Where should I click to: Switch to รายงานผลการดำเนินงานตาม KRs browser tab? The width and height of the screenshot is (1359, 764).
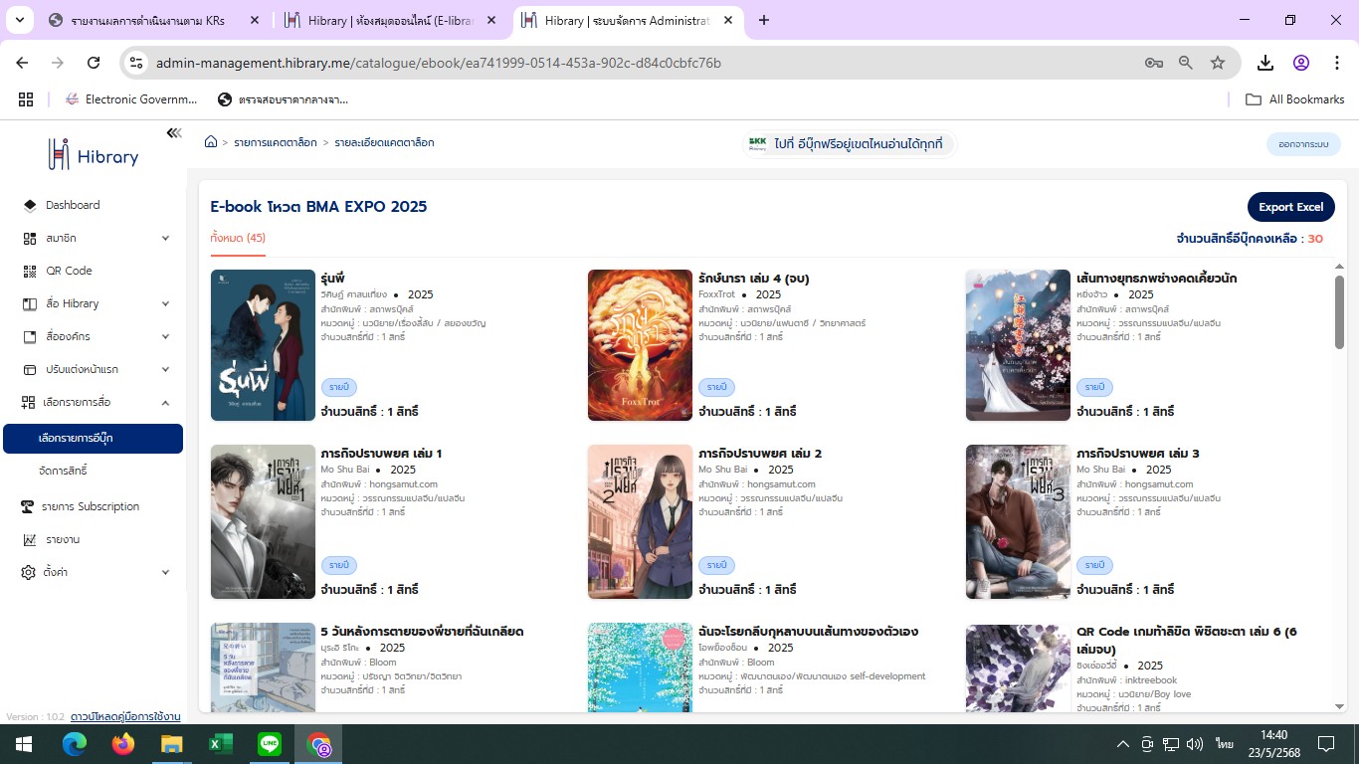point(155,20)
